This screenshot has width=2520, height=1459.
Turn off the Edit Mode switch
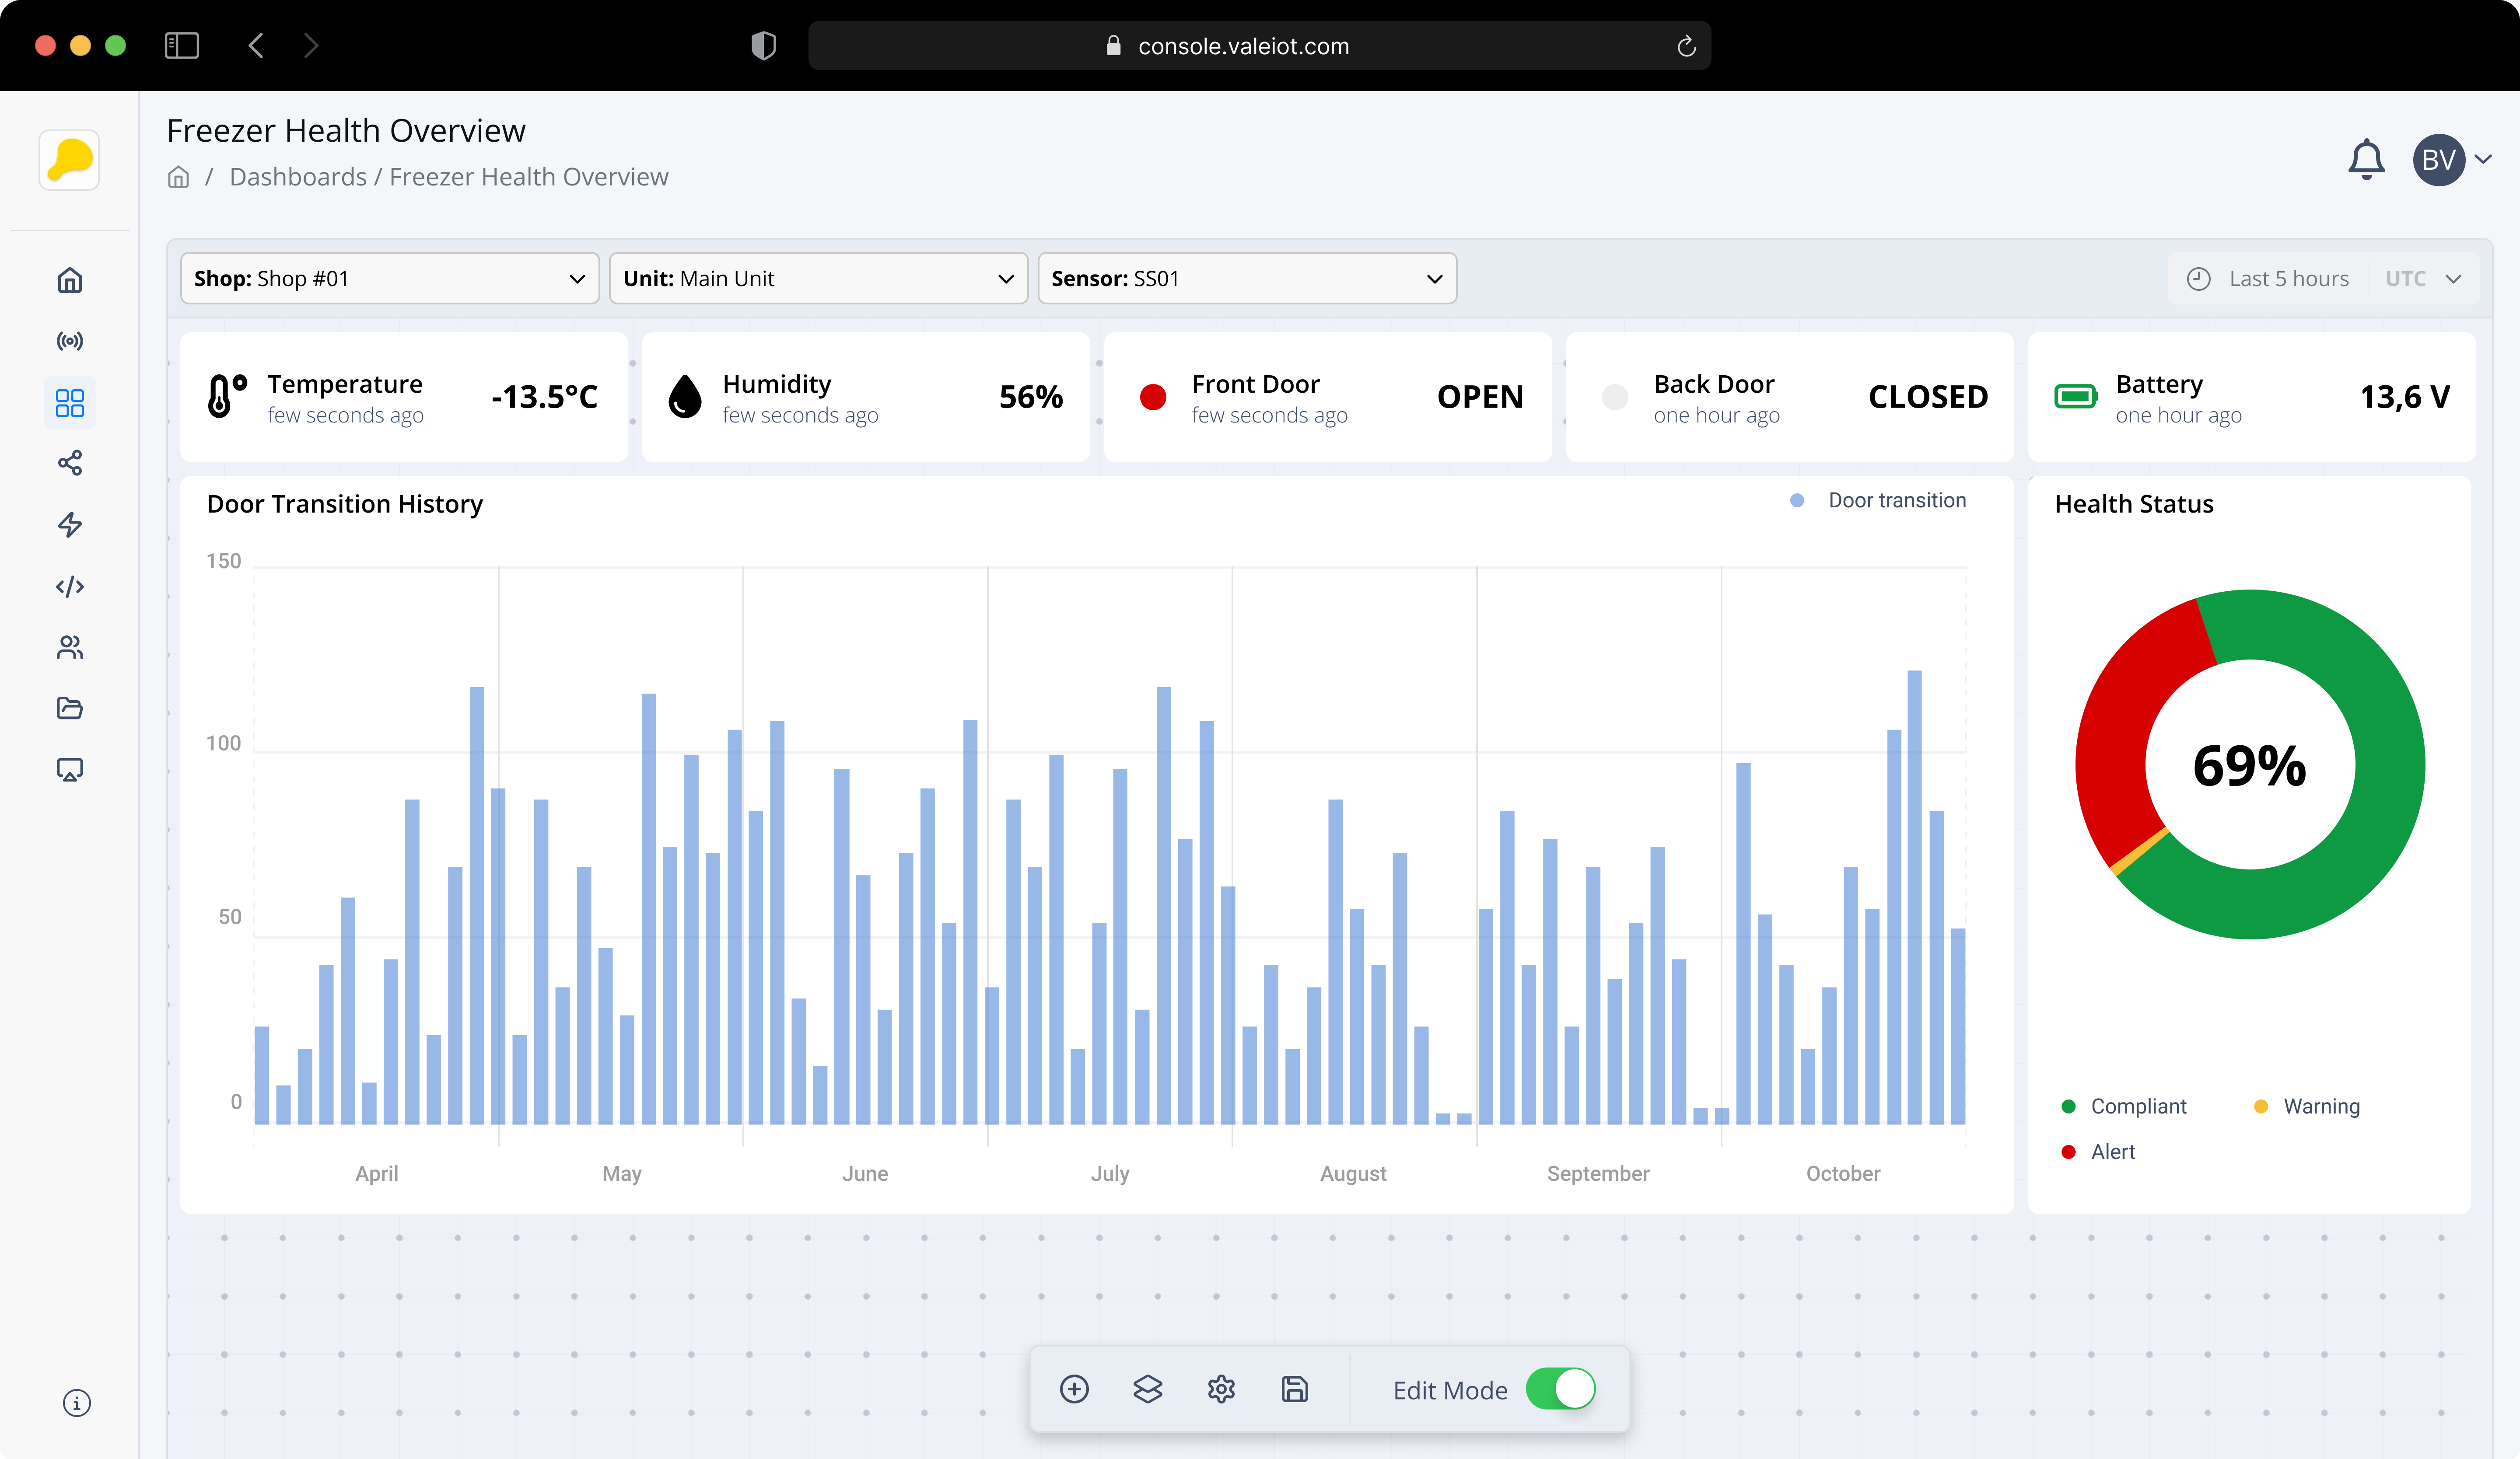pyautogui.click(x=1560, y=1389)
